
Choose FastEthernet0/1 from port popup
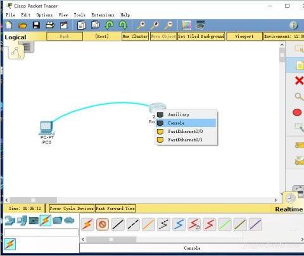pyautogui.click(x=186, y=140)
